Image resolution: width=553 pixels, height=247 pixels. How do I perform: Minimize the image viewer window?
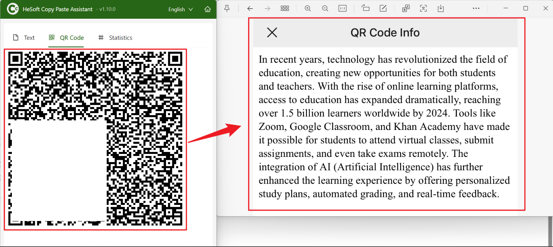pos(506,8)
